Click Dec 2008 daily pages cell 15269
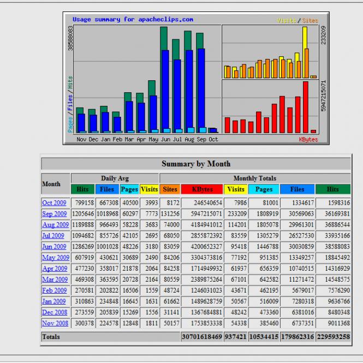The image size is (363, 363). [x=129, y=312]
